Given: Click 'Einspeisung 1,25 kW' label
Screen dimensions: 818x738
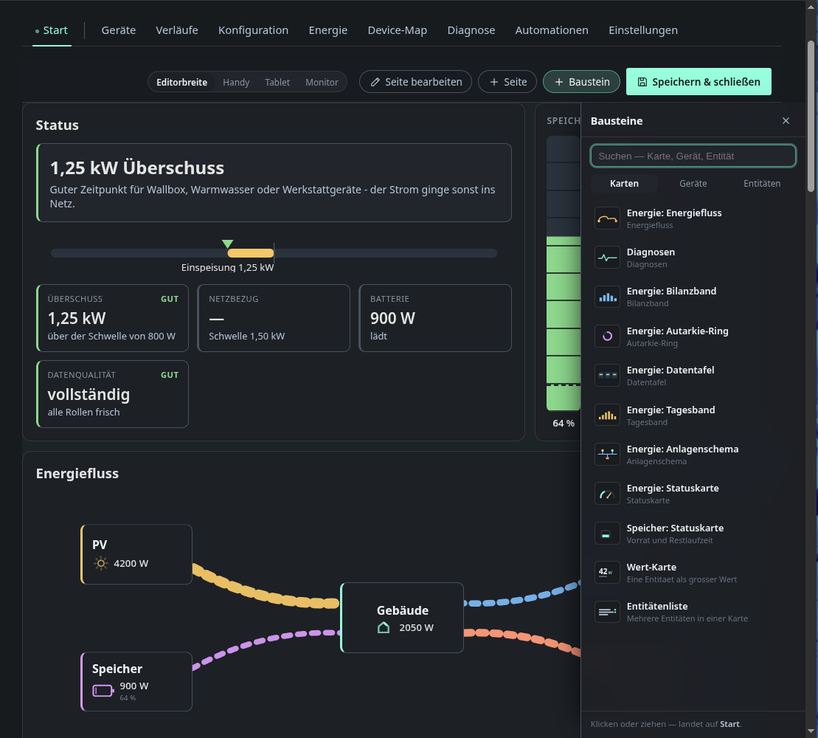Looking at the screenshot, I should 227,268.
